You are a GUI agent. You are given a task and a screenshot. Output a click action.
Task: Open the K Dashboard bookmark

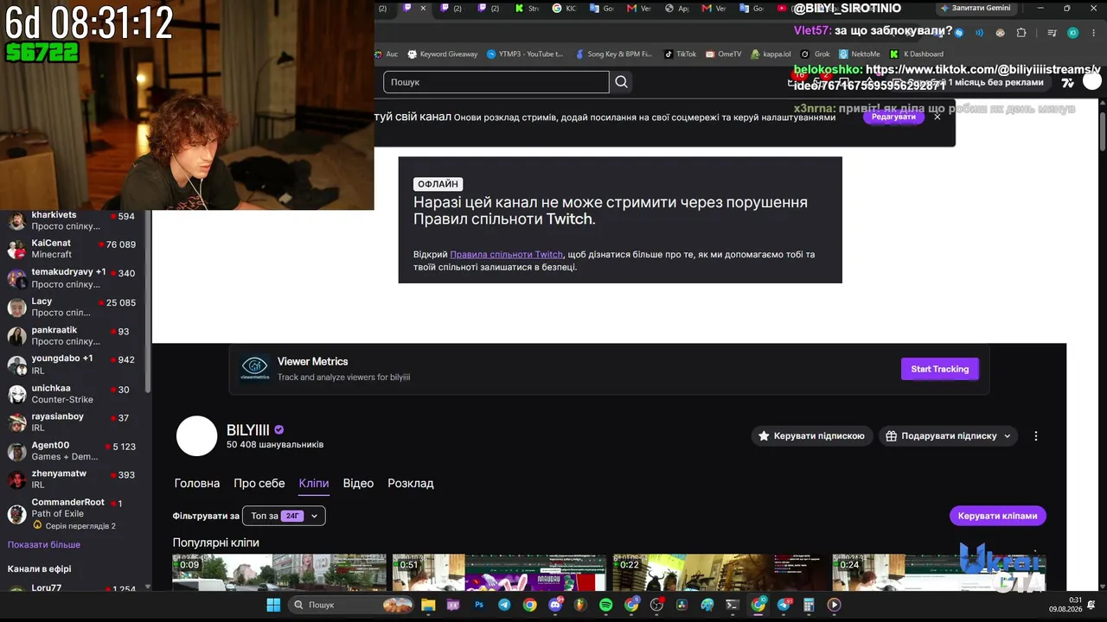pyautogui.click(x=917, y=54)
